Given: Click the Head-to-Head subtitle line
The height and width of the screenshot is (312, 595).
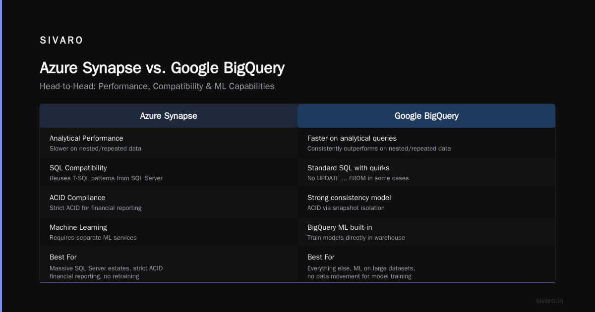Looking at the screenshot, I should pyautogui.click(x=157, y=86).
